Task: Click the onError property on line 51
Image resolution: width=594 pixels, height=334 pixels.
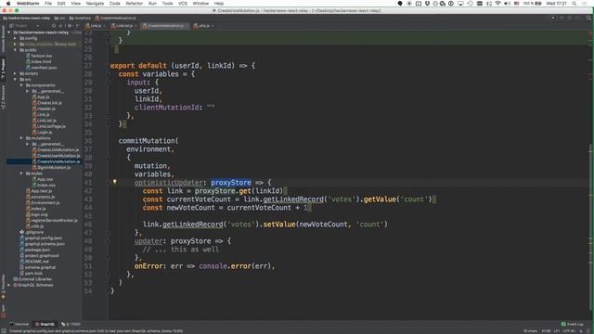Action: (148, 266)
